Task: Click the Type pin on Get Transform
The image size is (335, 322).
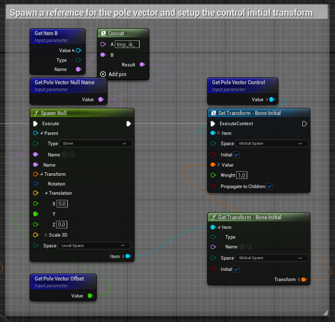Action: (x=213, y=237)
